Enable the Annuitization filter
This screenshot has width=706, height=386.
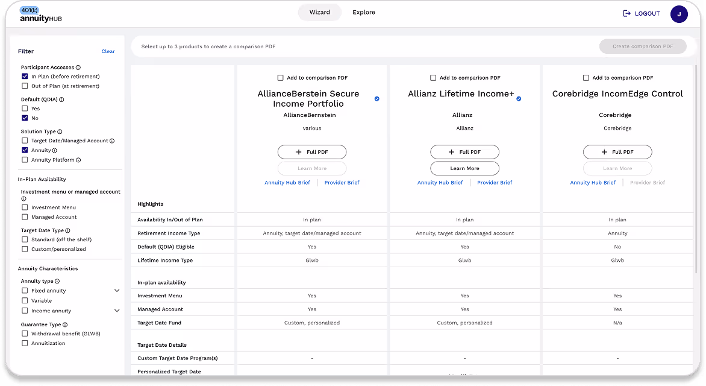click(25, 343)
